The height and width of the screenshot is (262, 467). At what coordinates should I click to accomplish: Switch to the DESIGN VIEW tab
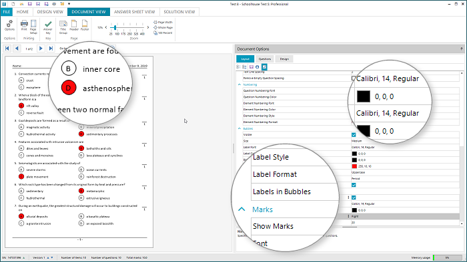pos(50,12)
